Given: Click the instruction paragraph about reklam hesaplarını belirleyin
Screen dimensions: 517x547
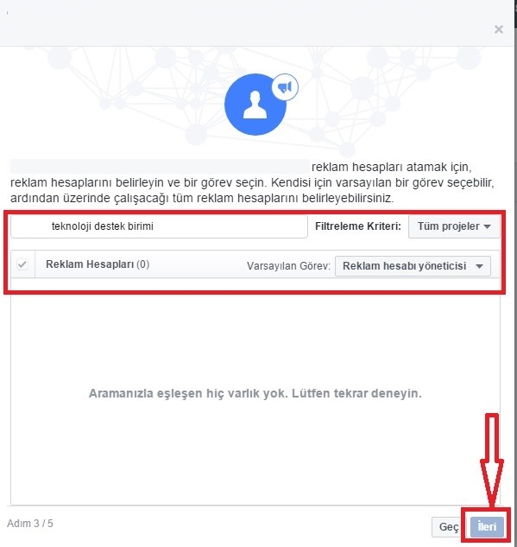Looking at the screenshot, I should pos(253,182).
